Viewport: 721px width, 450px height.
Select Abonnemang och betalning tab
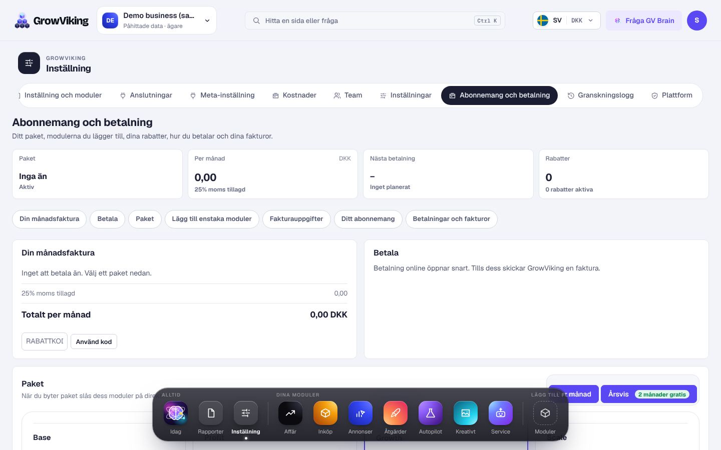pyautogui.click(x=499, y=95)
